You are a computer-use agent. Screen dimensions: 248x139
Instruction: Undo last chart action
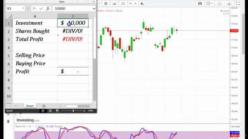(130, 3)
